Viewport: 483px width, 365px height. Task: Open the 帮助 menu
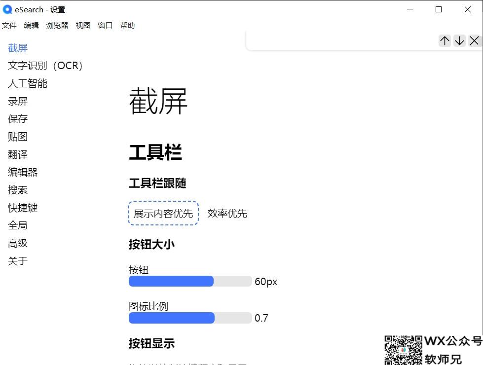127,25
